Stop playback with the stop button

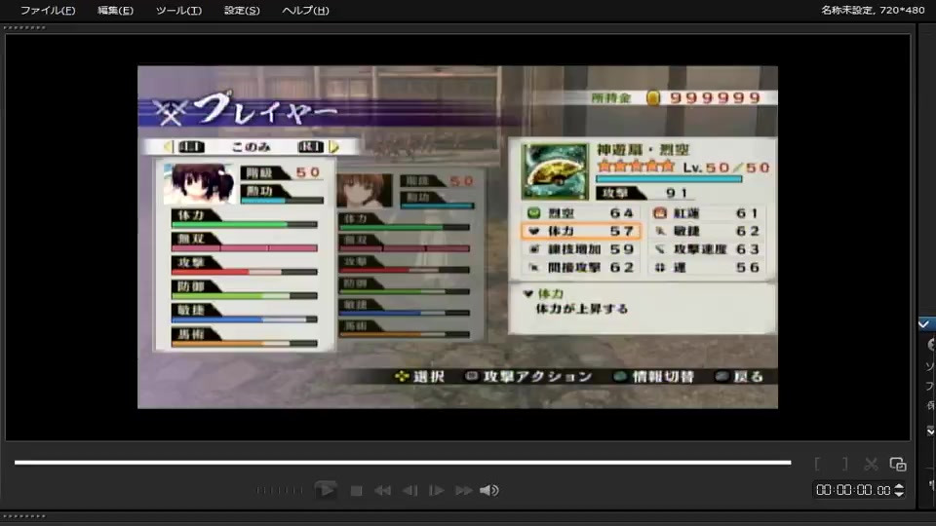[357, 491]
